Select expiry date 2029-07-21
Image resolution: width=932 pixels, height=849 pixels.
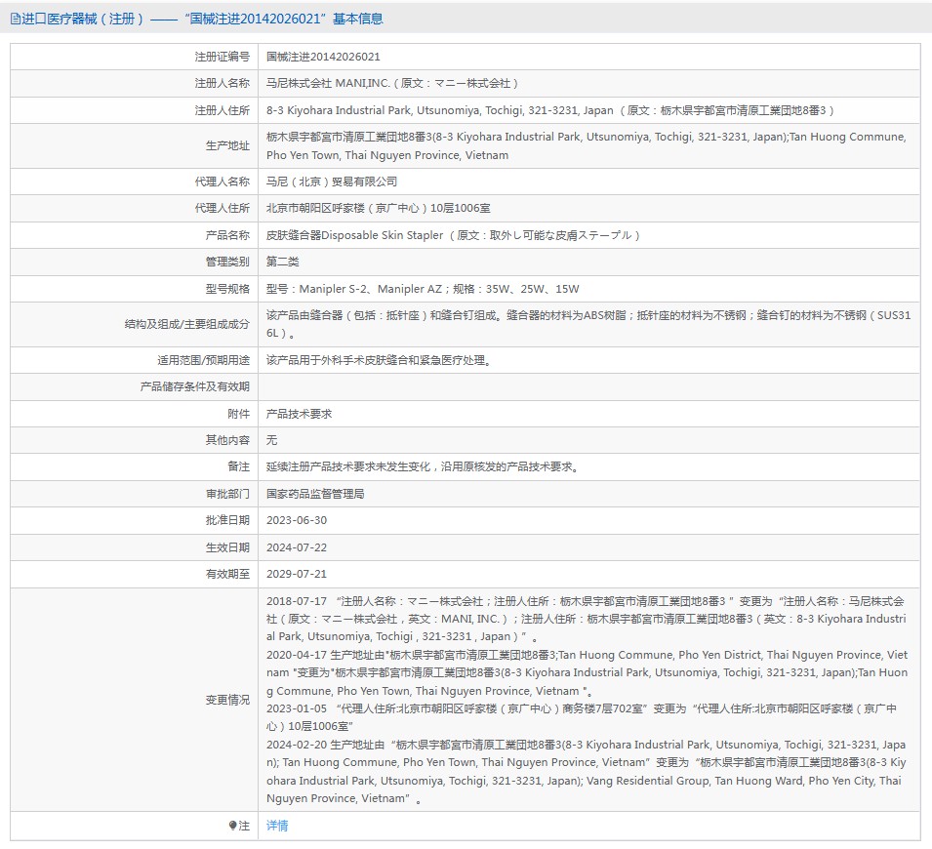(x=297, y=574)
